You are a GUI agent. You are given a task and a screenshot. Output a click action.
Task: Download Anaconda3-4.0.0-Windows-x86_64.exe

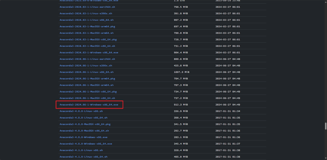(86, 144)
